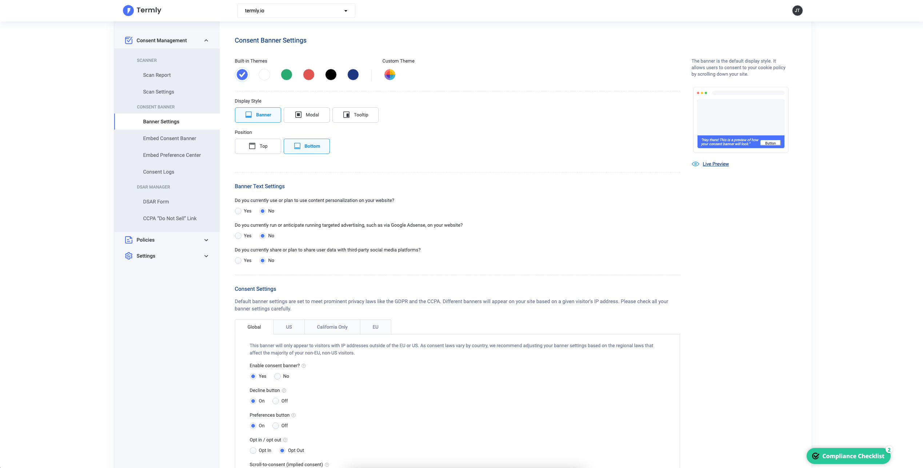Image resolution: width=923 pixels, height=468 pixels.
Task: Select No for social media sharing question
Action: click(x=263, y=261)
